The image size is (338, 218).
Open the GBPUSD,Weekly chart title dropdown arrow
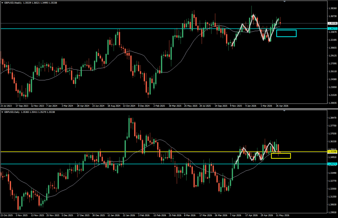[x=2, y=3]
